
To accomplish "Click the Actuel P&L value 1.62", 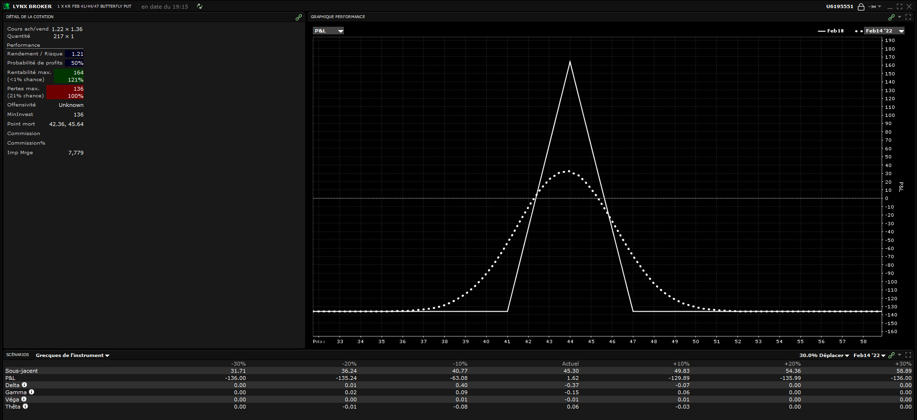I will [573, 378].
